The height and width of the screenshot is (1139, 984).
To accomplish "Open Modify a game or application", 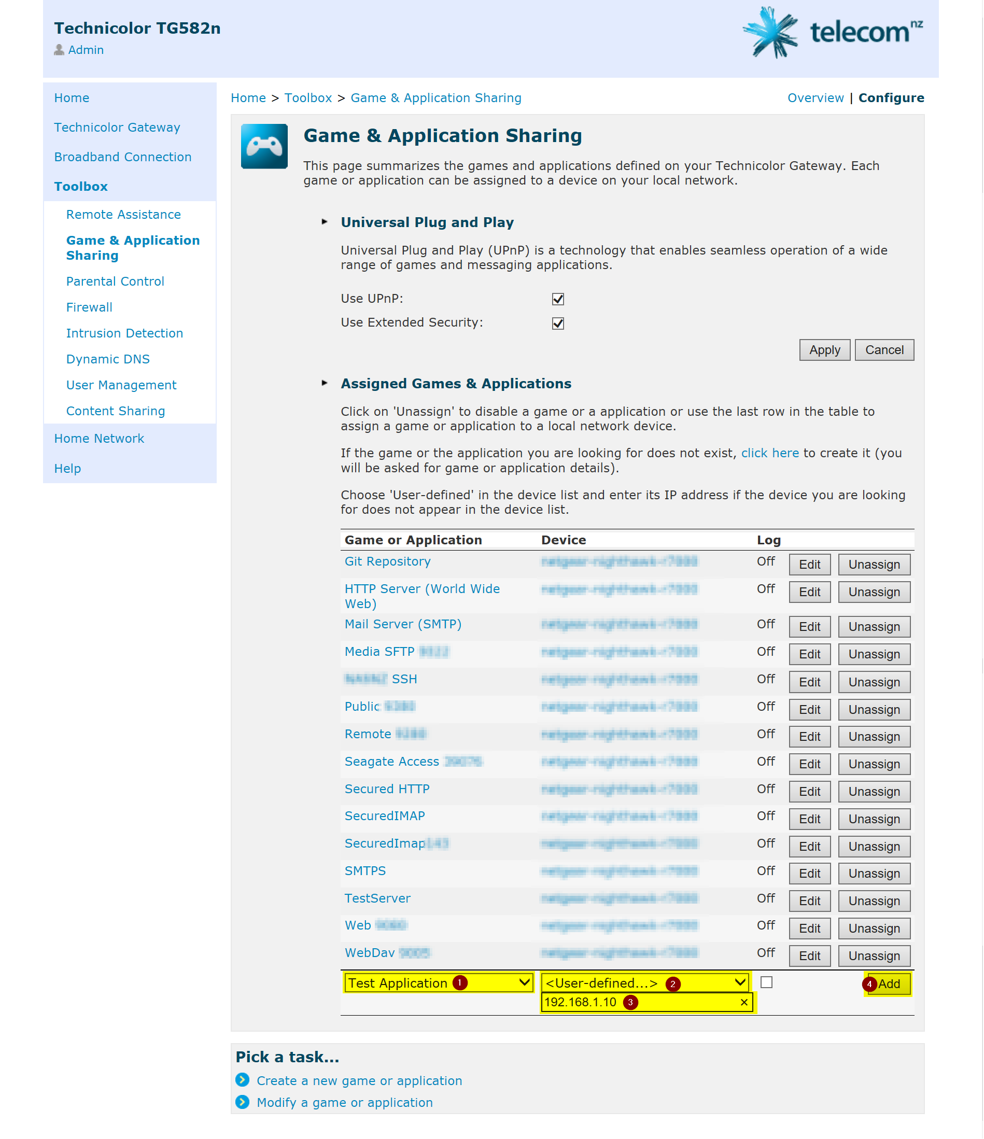I will click(345, 1103).
